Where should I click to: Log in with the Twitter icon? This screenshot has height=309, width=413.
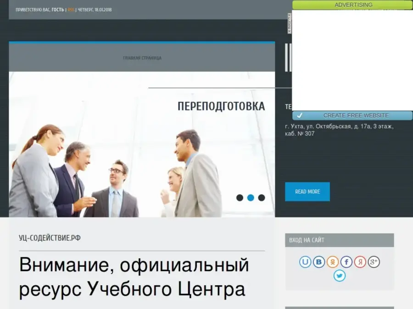tap(340, 276)
